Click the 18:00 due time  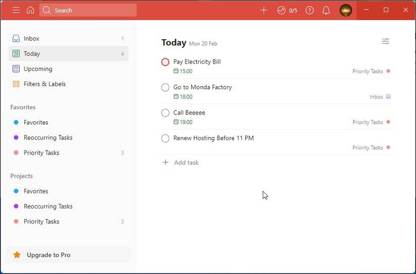point(183,97)
